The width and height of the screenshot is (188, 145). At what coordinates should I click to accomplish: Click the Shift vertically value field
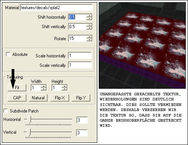point(77,27)
